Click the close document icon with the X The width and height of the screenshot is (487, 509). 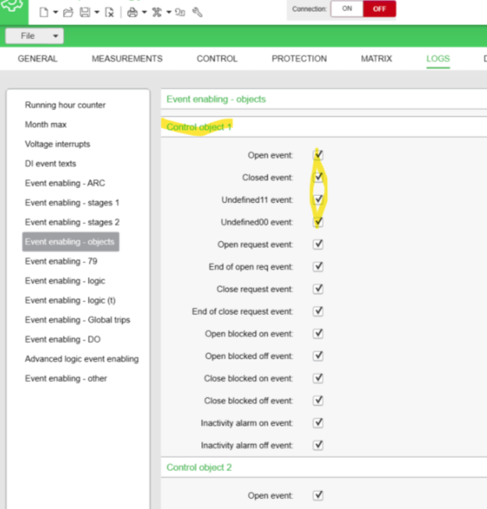[x=110, y=12]
